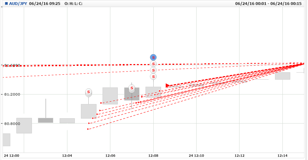Click the S marker stack above 12:05 candle
The height and width of the screenshot is (160, 308).
coord(89,92)
